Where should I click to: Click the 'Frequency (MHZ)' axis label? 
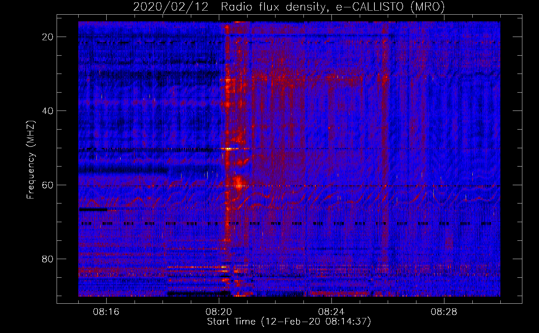31,160
